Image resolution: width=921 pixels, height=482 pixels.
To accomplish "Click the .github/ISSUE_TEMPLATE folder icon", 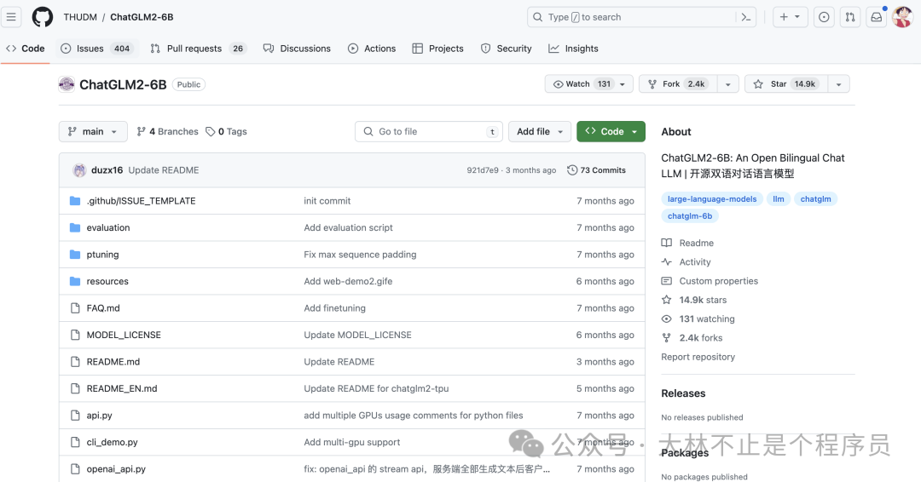I will (75, 200).
